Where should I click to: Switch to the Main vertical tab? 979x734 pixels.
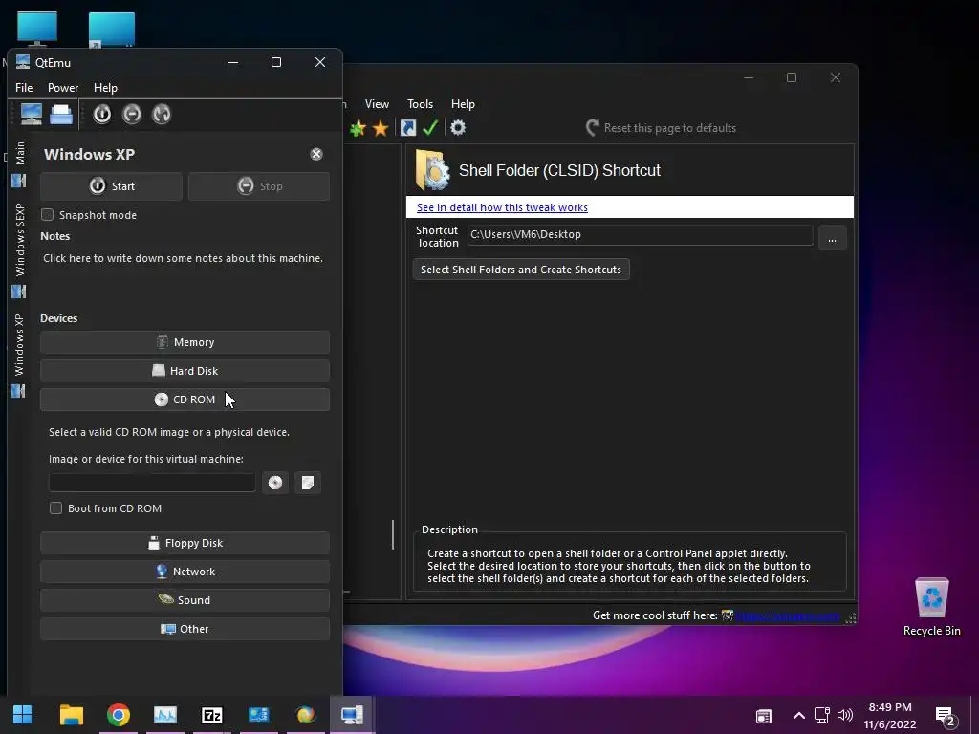(x=19, y=164)
